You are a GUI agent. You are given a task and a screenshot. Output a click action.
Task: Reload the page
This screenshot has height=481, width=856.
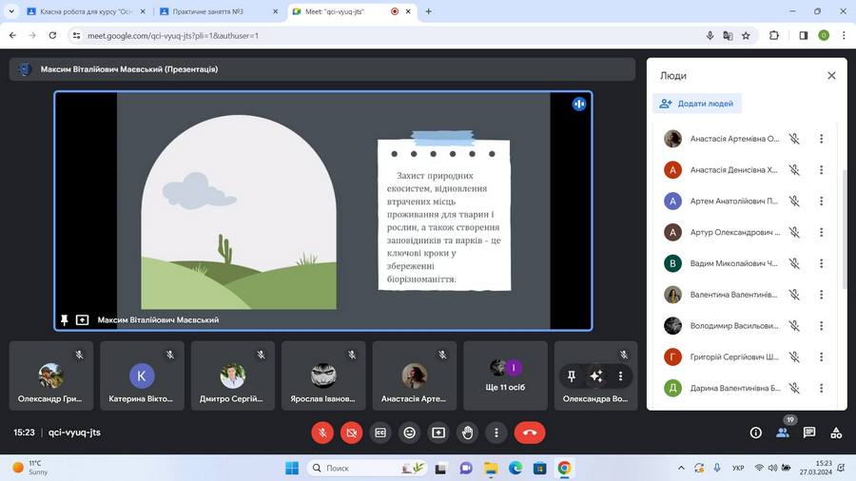(x=52, y=35)
